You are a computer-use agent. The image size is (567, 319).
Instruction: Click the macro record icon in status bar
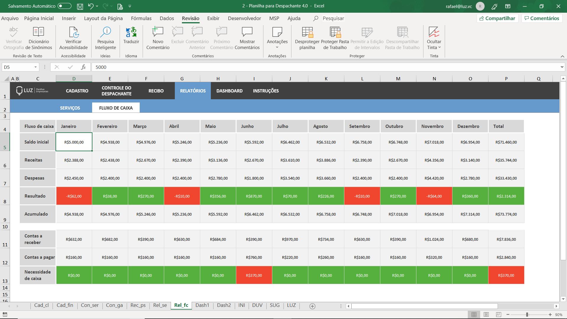click(5, 315)
